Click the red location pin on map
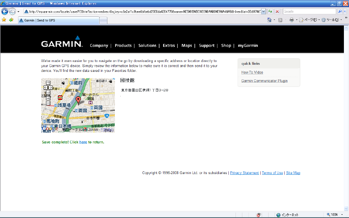 pos(78,100)
